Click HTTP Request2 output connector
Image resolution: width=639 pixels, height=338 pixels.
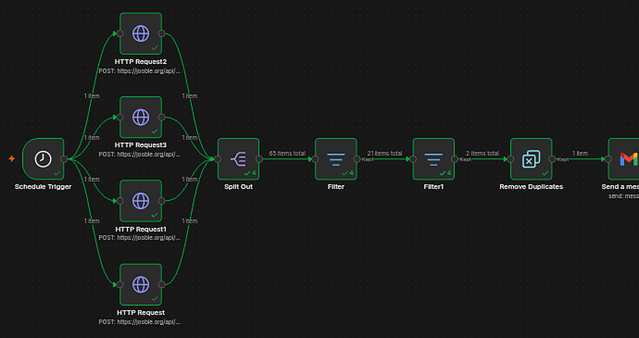tap(162, 34)
